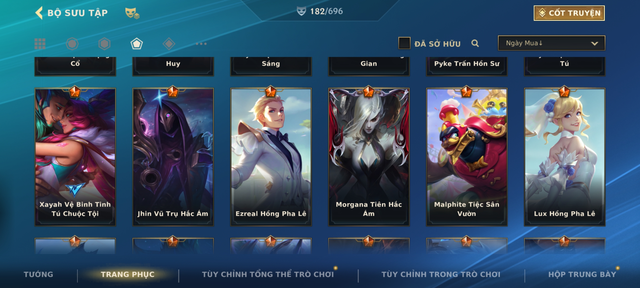Switch to the Tướng tab
Viewport: 640px width, 288px height.
pos(38,274)
